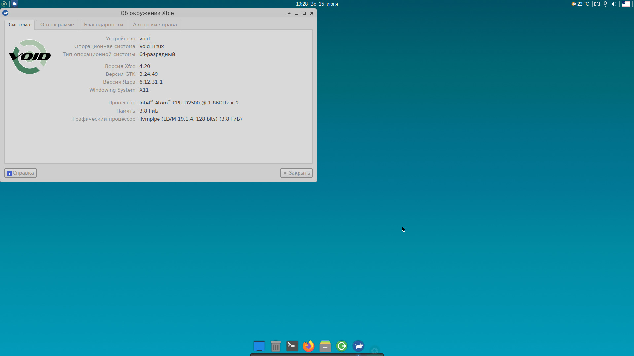Viewport: 634px width, 356px height.
Task: Open the power manager lightbulb icon
Action: [x=605, y=4]
